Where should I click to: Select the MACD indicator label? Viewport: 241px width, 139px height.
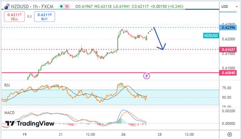pyautogui.click(x=9, y=112)
